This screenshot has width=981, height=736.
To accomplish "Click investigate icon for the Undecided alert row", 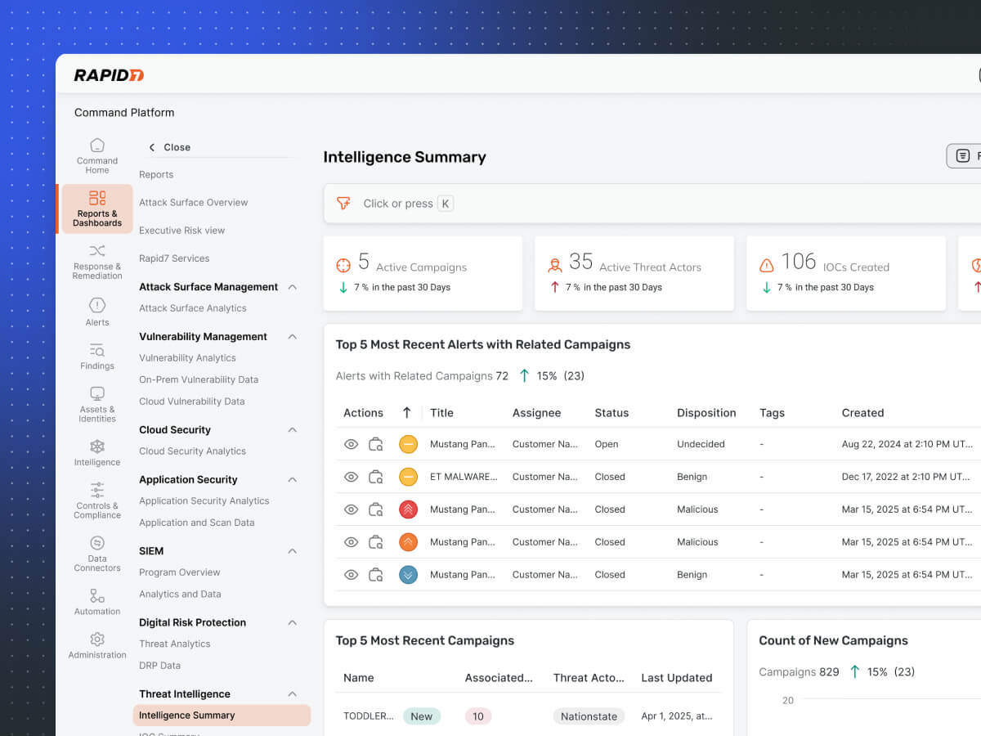I will point(376,444).
